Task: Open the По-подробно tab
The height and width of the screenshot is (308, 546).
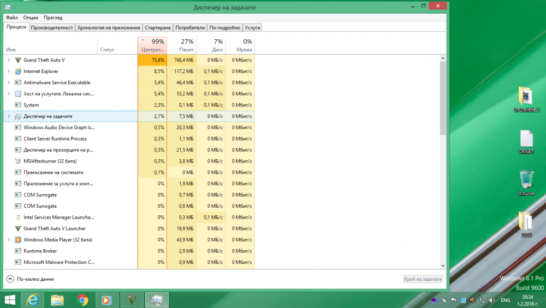Action: [224, 27]
